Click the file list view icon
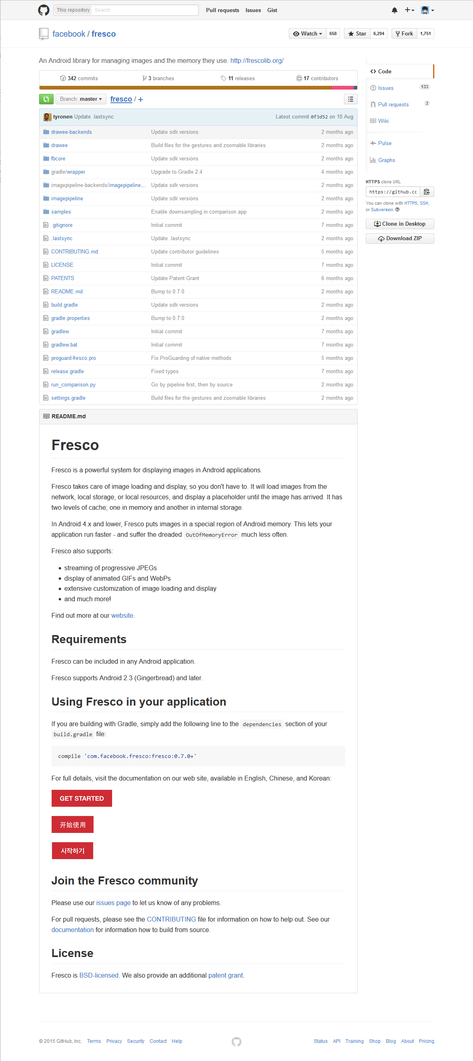473x1061 pixels. (350, 99)
